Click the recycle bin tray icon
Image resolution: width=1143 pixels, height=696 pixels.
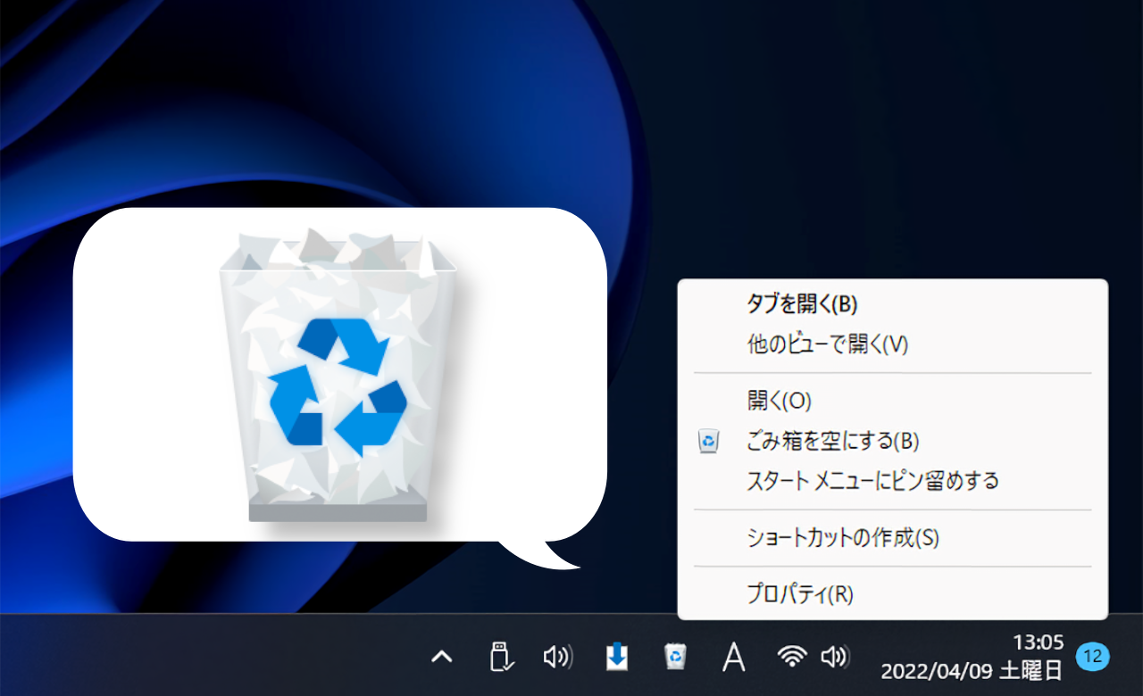[676, 658]
